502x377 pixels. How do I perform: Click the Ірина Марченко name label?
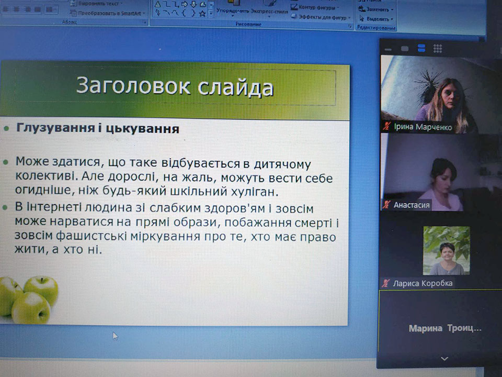click(423, 127)
